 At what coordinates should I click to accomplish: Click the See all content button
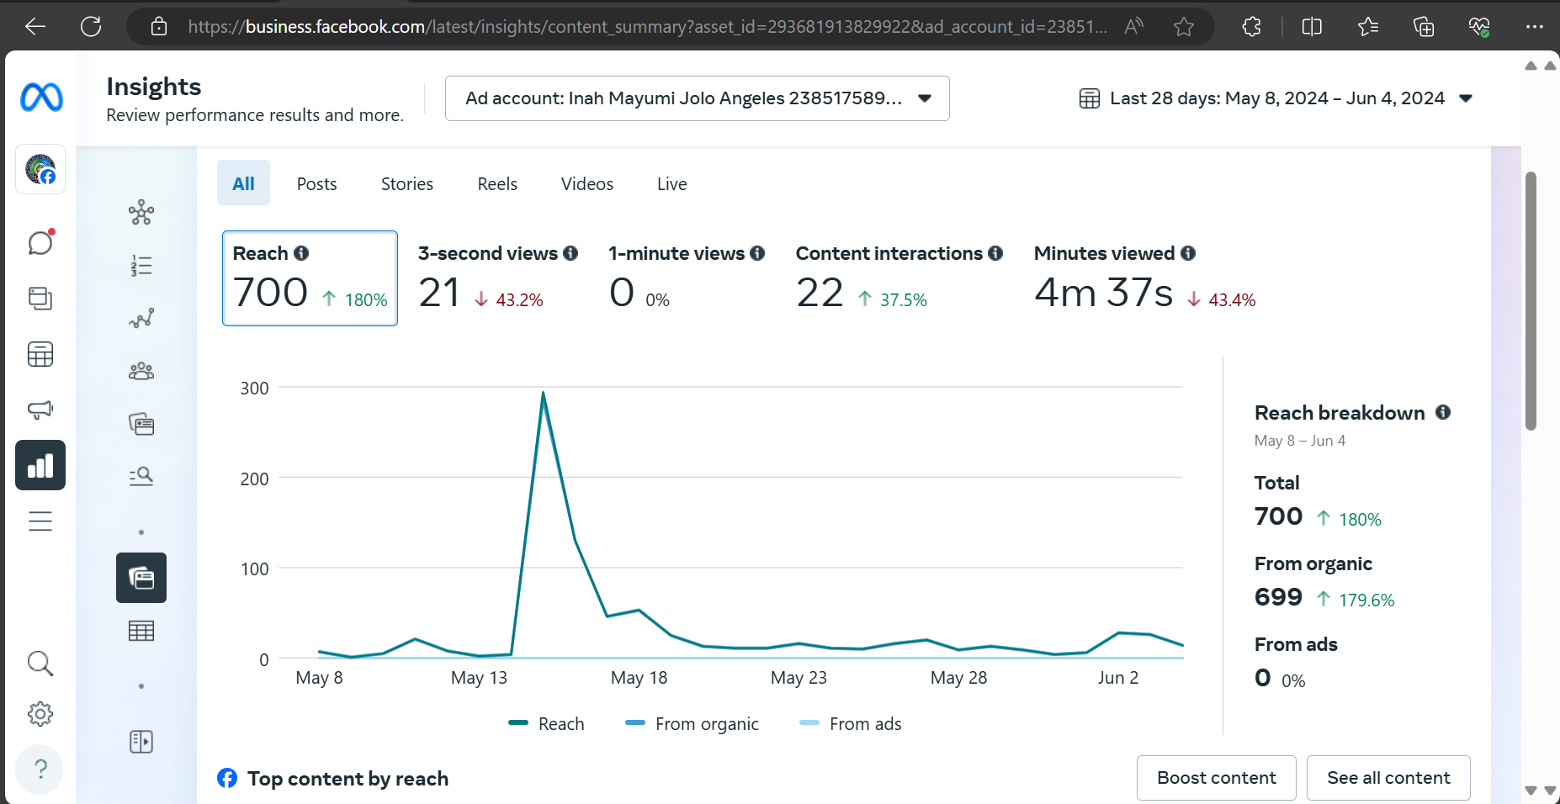point(1388,778)
